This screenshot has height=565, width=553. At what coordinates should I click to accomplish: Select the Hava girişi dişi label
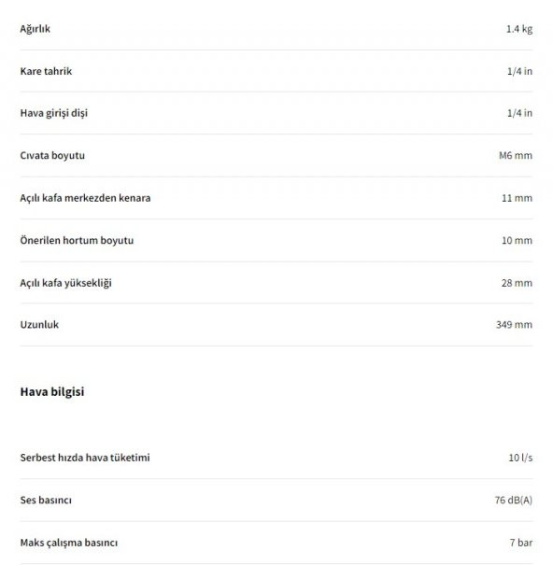coord(54,113)
